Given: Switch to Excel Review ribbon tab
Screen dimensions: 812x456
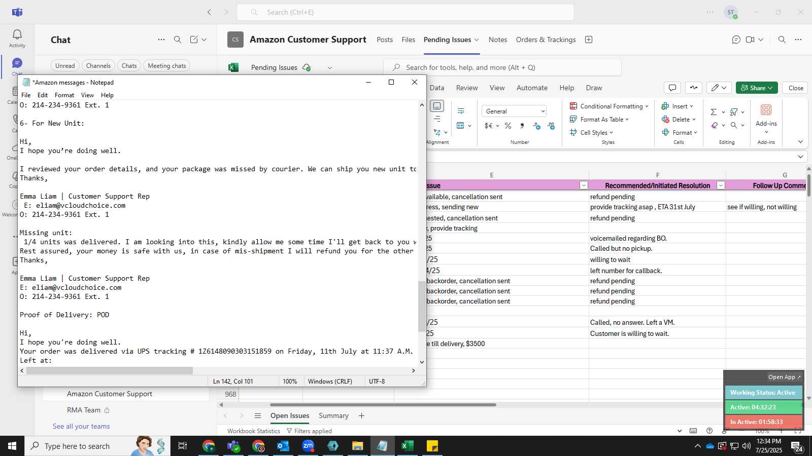Looking at the screenshot, I should 467,88.
